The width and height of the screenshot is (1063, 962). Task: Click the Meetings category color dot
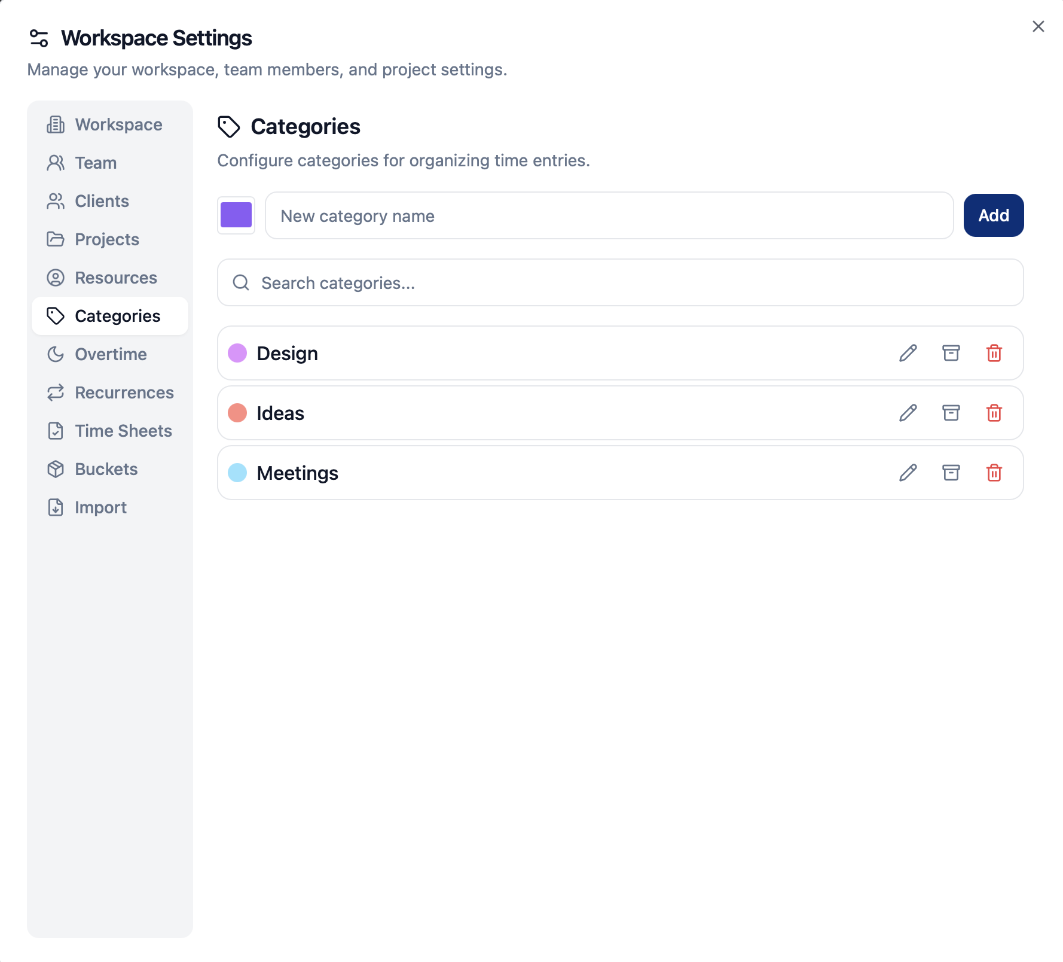click(x=237, y=473)
